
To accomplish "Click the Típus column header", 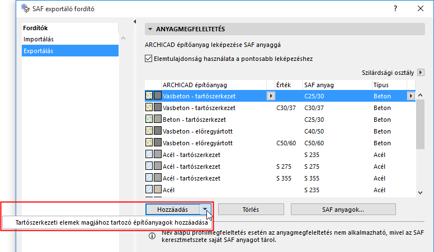I will coord(389,85).
